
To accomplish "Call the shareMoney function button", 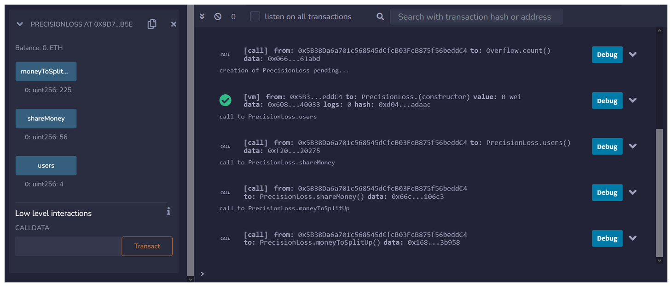I will pos(46,118).
